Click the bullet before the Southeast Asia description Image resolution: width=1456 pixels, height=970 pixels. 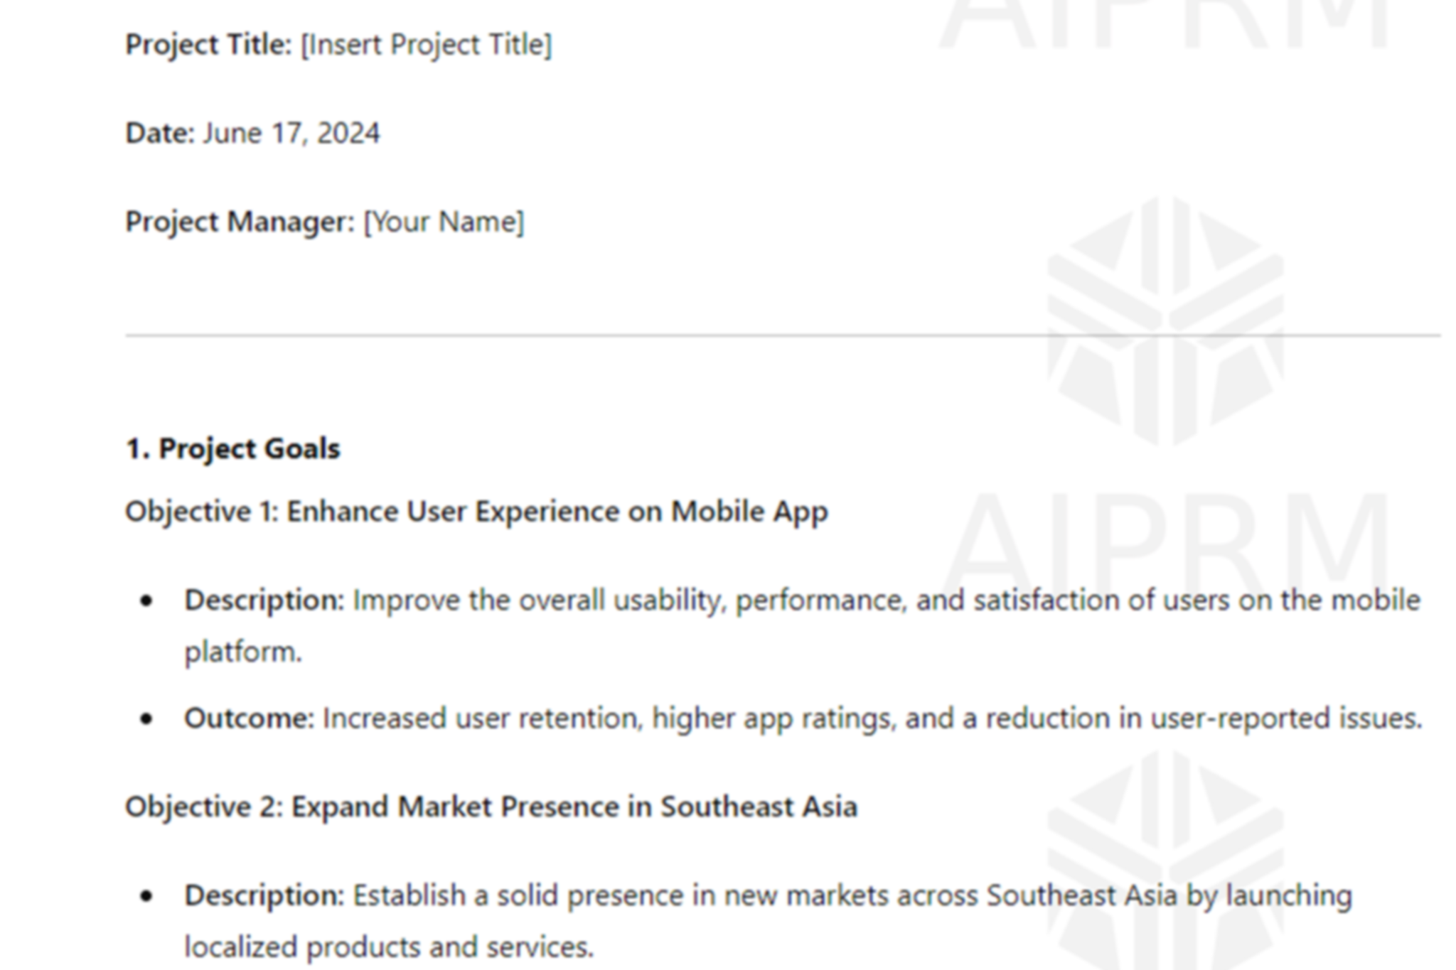click(x=146, y=896)
